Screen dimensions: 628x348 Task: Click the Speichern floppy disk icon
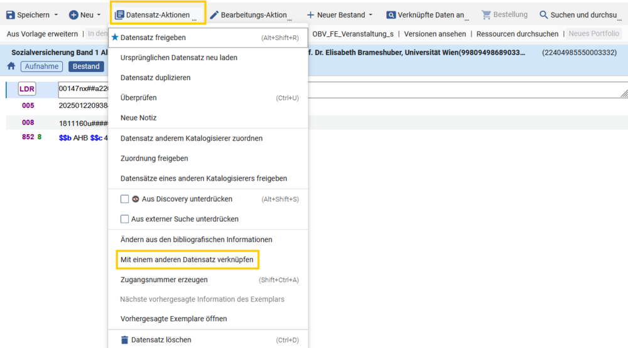pyautogui.click(x=11, y=15)
